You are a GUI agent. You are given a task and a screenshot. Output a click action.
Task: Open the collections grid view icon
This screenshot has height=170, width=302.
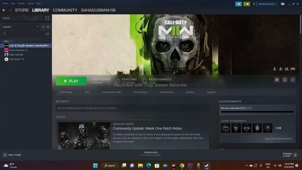click(47, 18)
